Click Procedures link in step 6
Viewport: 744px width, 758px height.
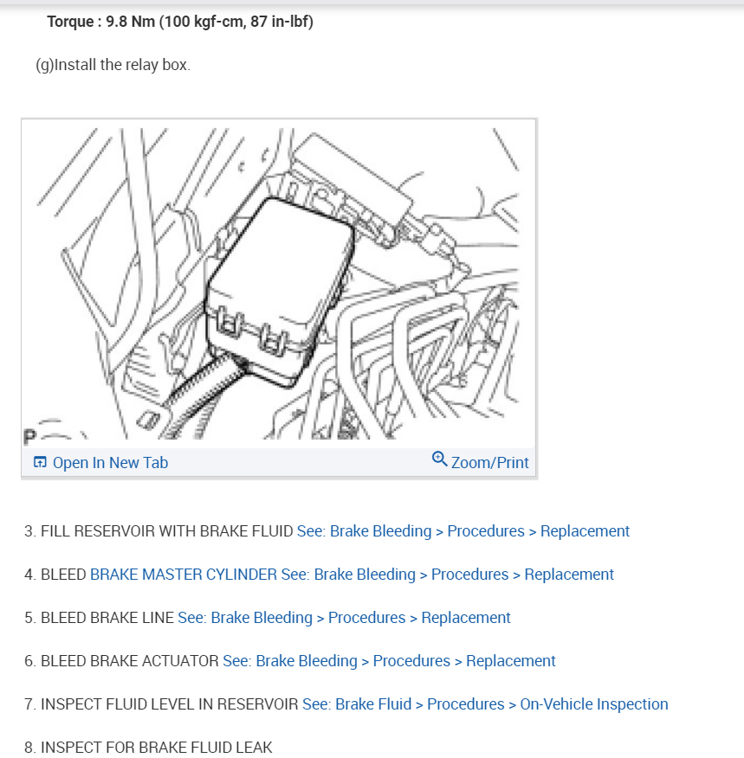411,661
